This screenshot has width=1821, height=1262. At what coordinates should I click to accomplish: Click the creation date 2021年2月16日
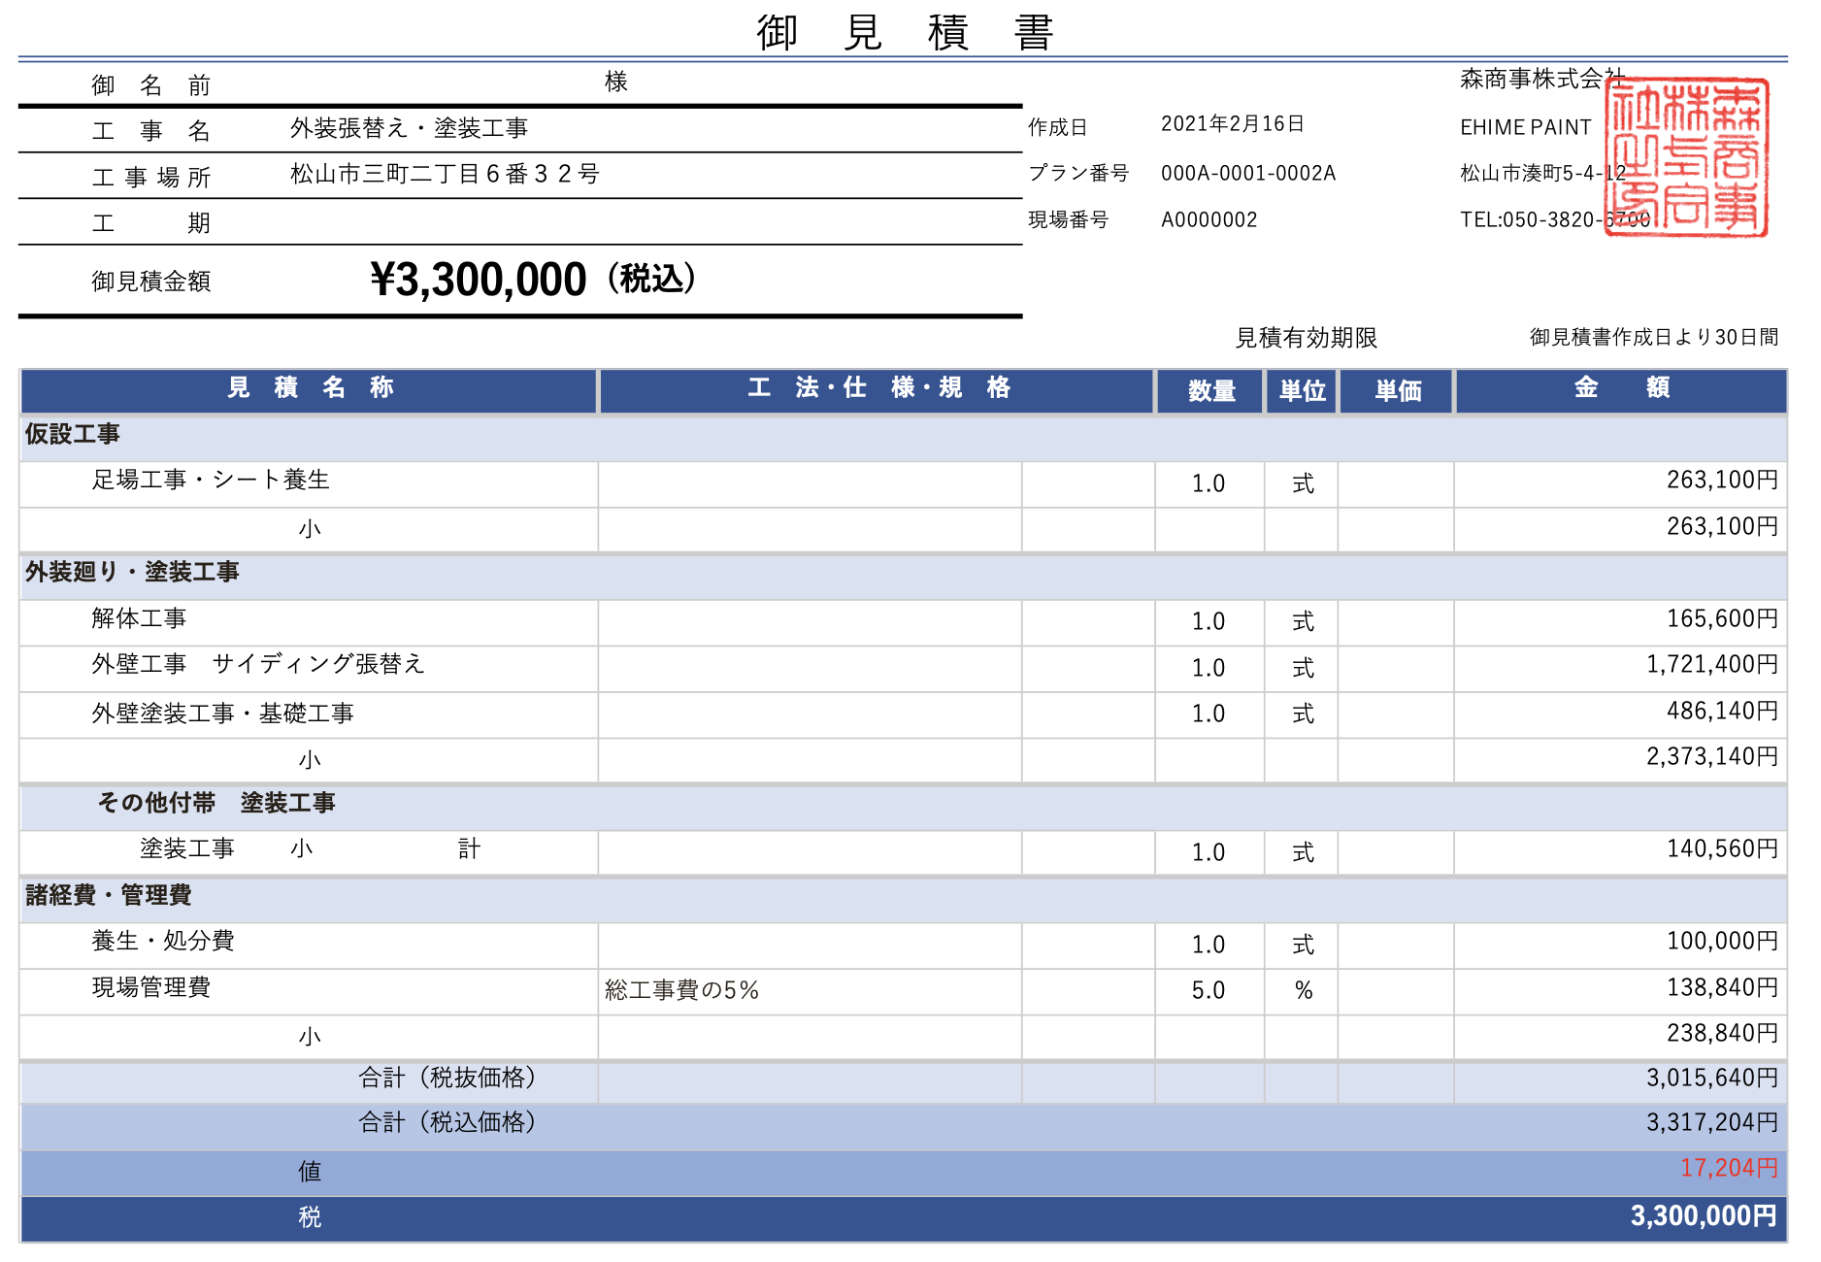click(x=1233, y=123)
